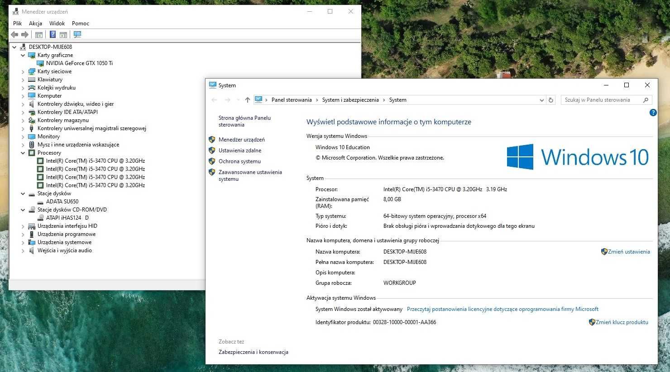Go up one level in System window
The image size is (670, 372).
247,100
